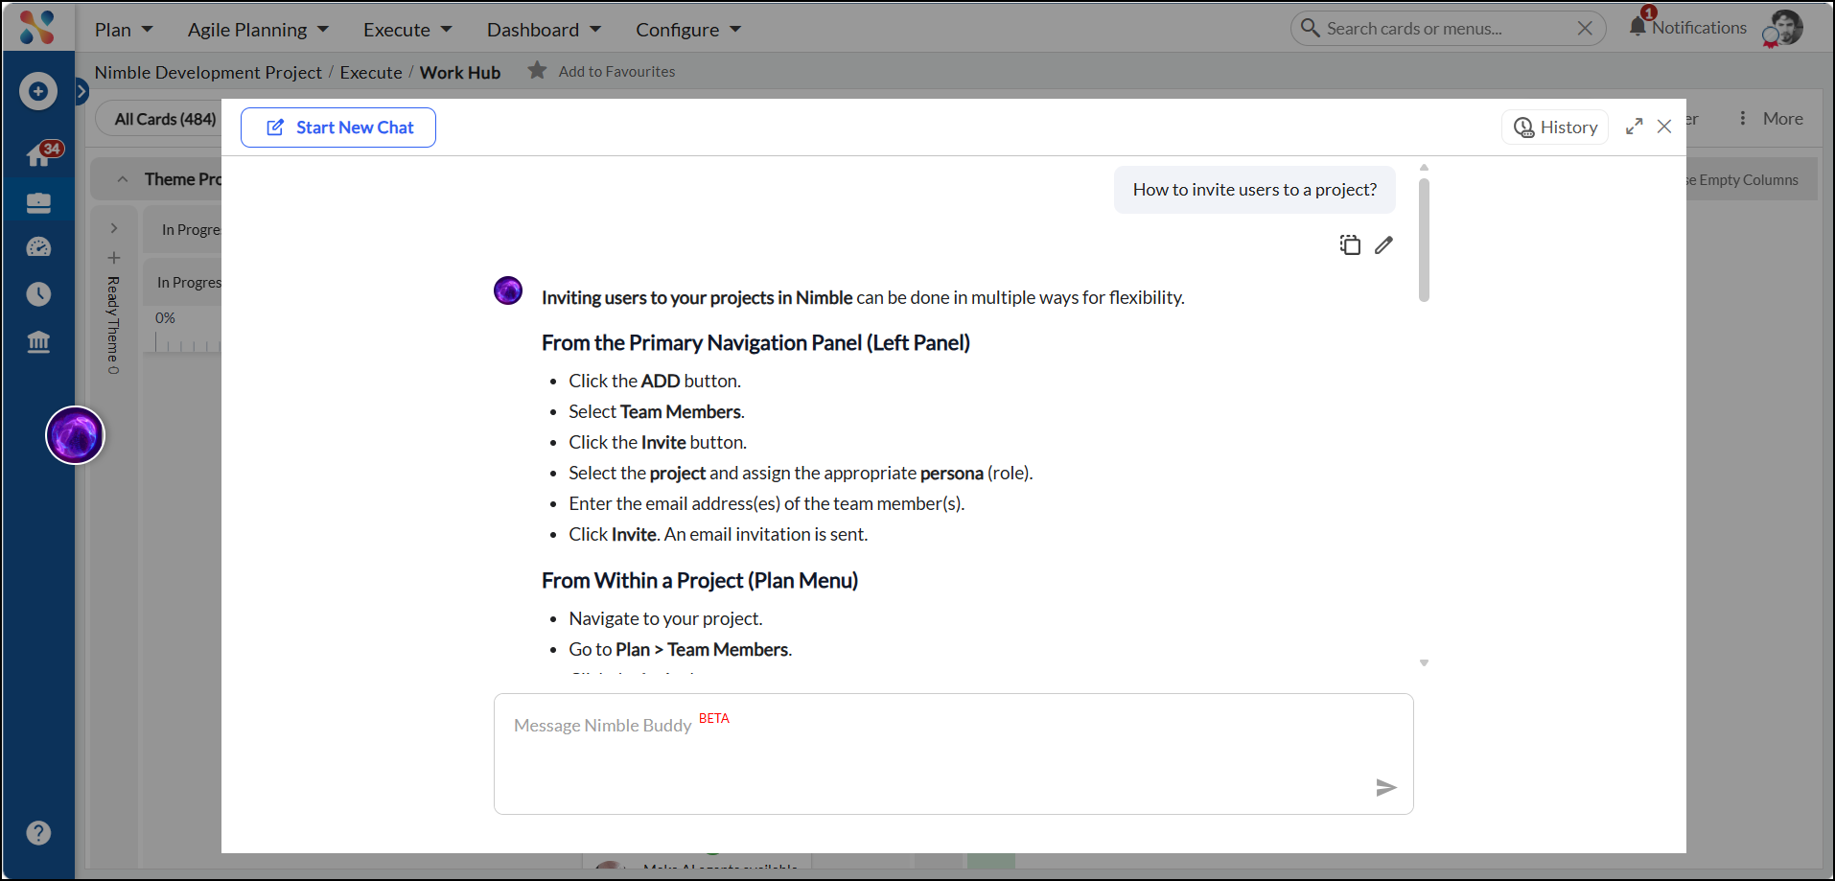Click the chat scrollbar up arrow
This screenshot has height=881, width=1835.
point(1424,167)
